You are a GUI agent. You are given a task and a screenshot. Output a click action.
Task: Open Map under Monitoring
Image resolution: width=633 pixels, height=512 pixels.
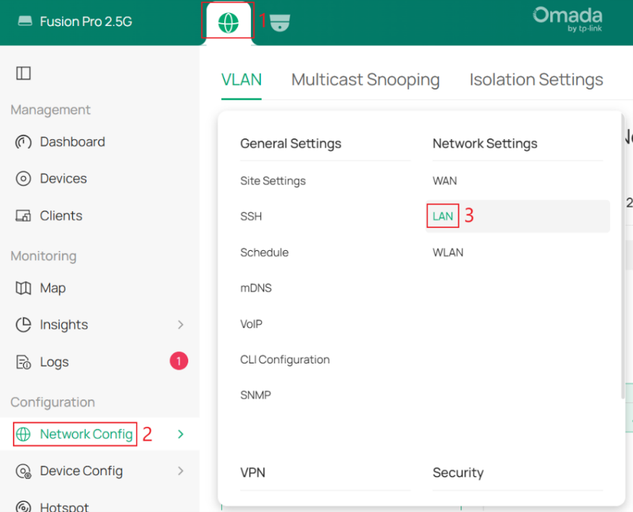pos(53,288)
